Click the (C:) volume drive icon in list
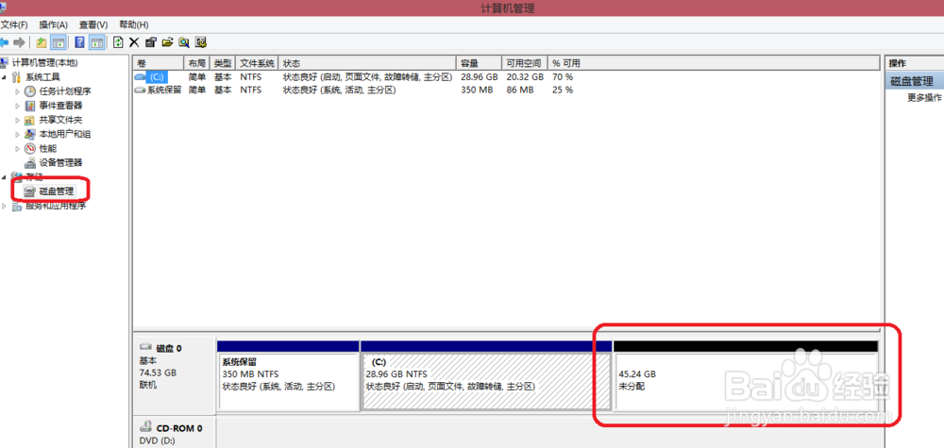Image resolution: width=944 pixels, height=448 pixels. click(141, 77)
